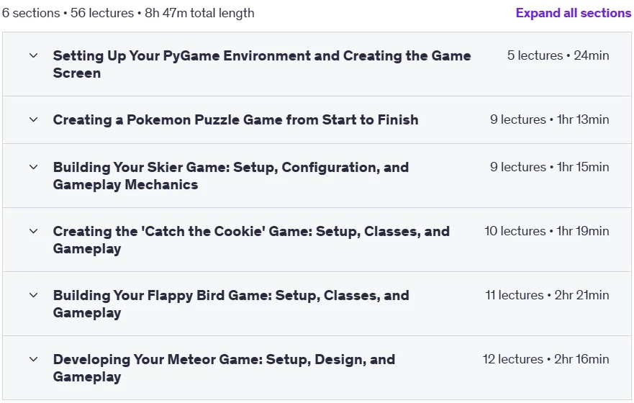Click the 12 lectures • 2hr 16min label
The image size is (634, 403).
click(546, 359)
